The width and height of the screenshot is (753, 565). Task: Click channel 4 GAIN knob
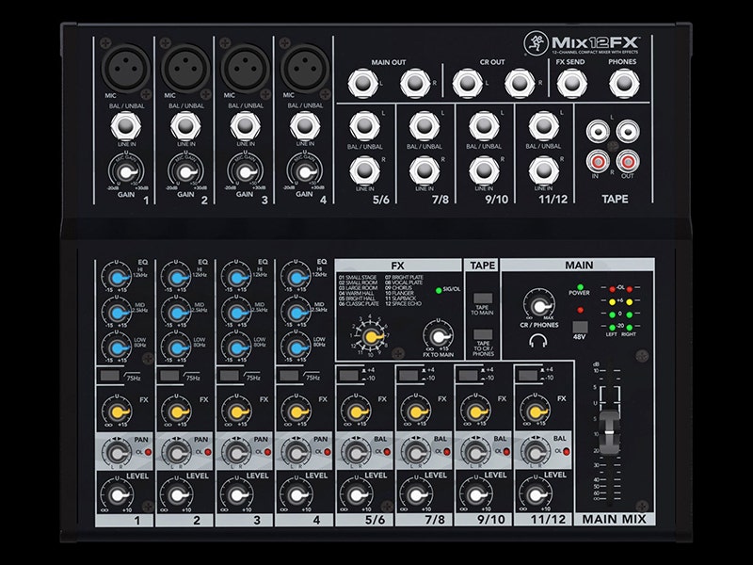pyautogui.click(x=304, y=172)
